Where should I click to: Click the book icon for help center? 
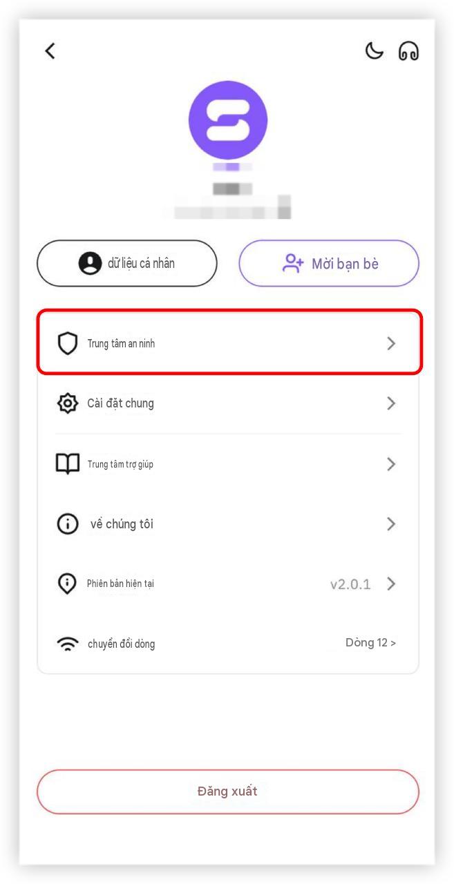pyautogui.click(x=67, y=463)
